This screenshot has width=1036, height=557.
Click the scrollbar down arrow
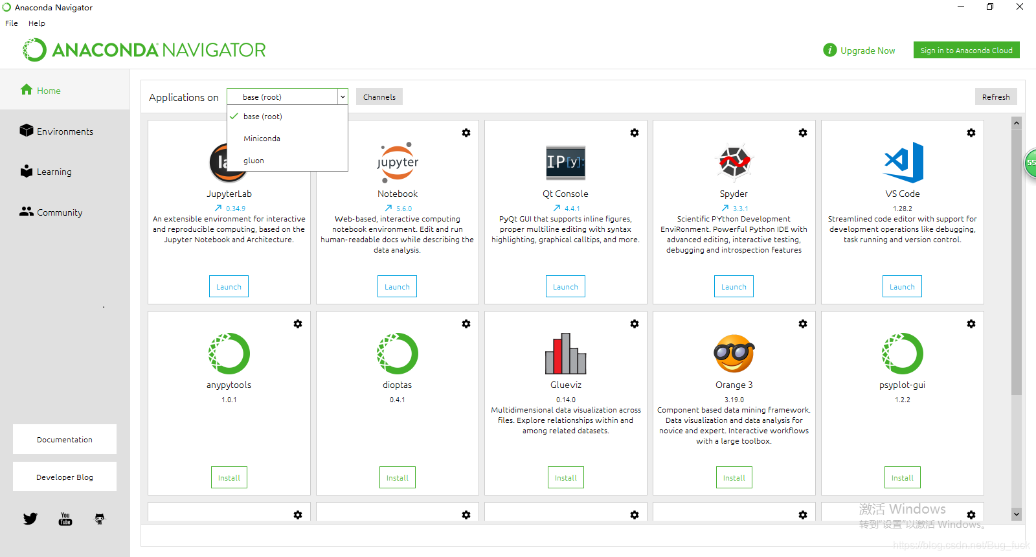[1017, 514]
